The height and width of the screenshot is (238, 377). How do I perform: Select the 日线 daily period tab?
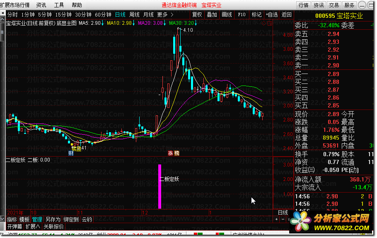coord(120,14)
